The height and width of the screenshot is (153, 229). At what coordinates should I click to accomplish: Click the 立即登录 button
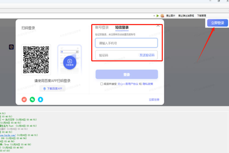[217, 23]
